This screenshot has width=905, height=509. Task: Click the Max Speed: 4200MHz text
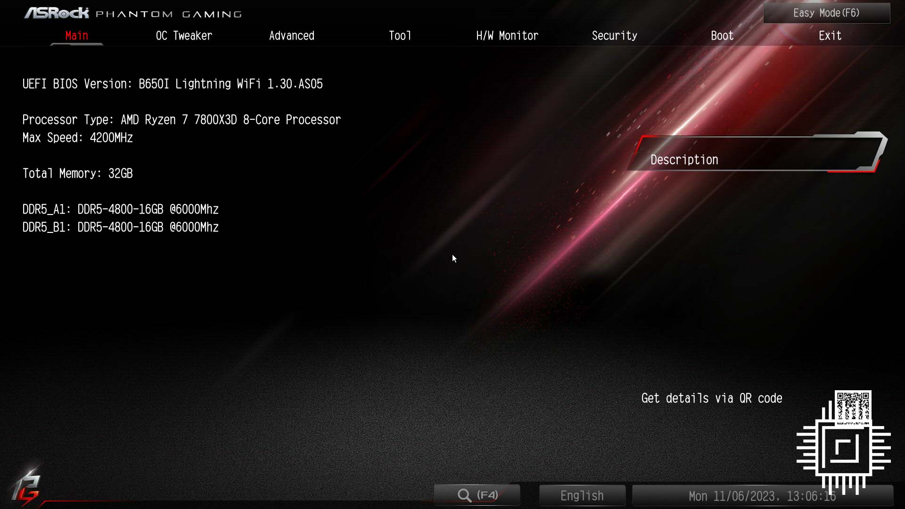78,138
